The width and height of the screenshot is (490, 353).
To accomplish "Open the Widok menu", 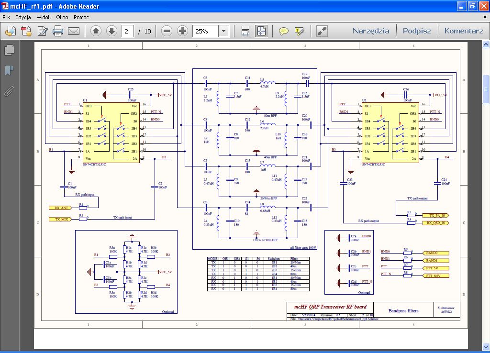I will pos(44,17).
